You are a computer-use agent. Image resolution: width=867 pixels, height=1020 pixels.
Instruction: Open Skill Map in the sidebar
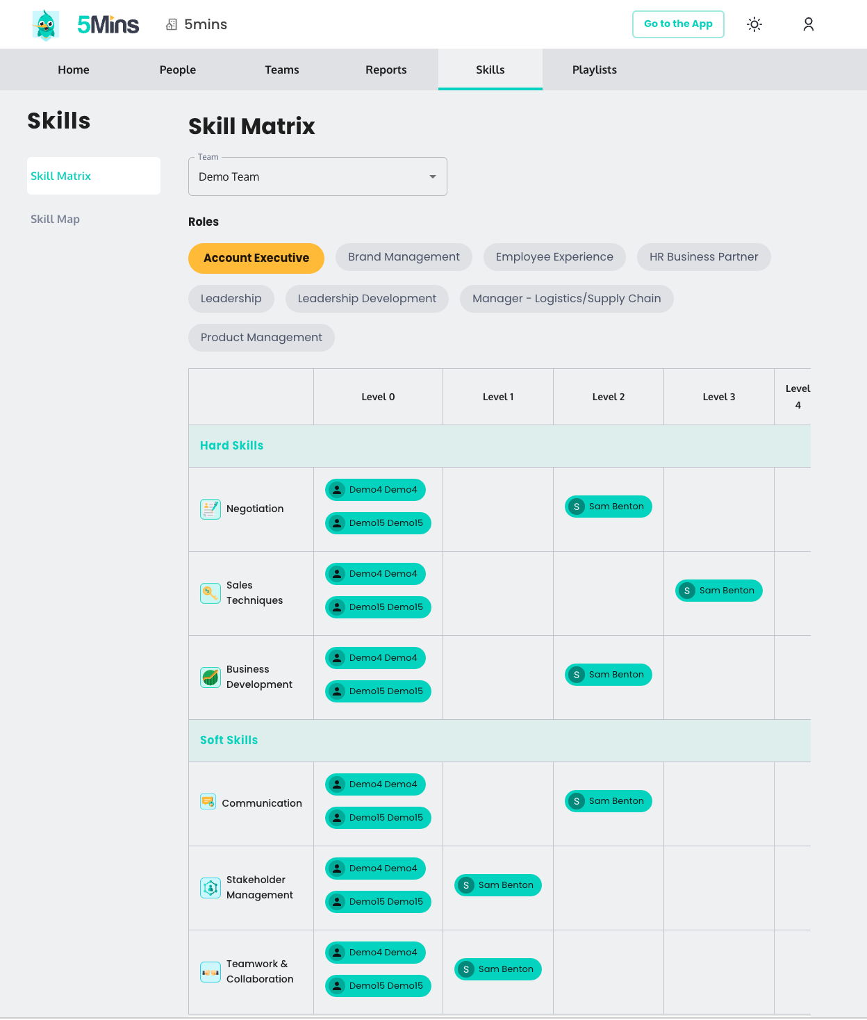coord(56,220)
